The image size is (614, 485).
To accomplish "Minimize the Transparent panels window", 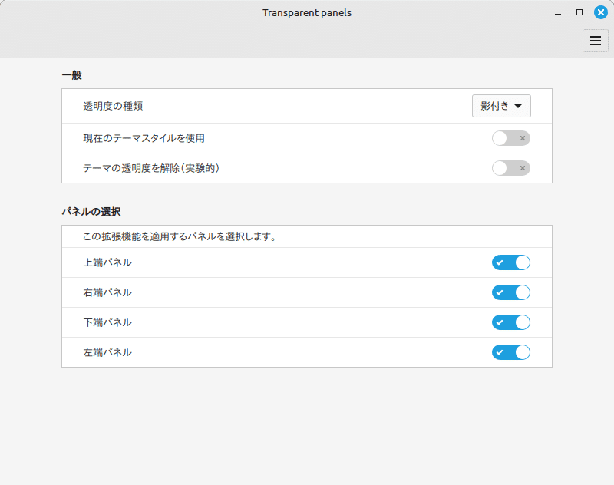I will pos(558,13).
